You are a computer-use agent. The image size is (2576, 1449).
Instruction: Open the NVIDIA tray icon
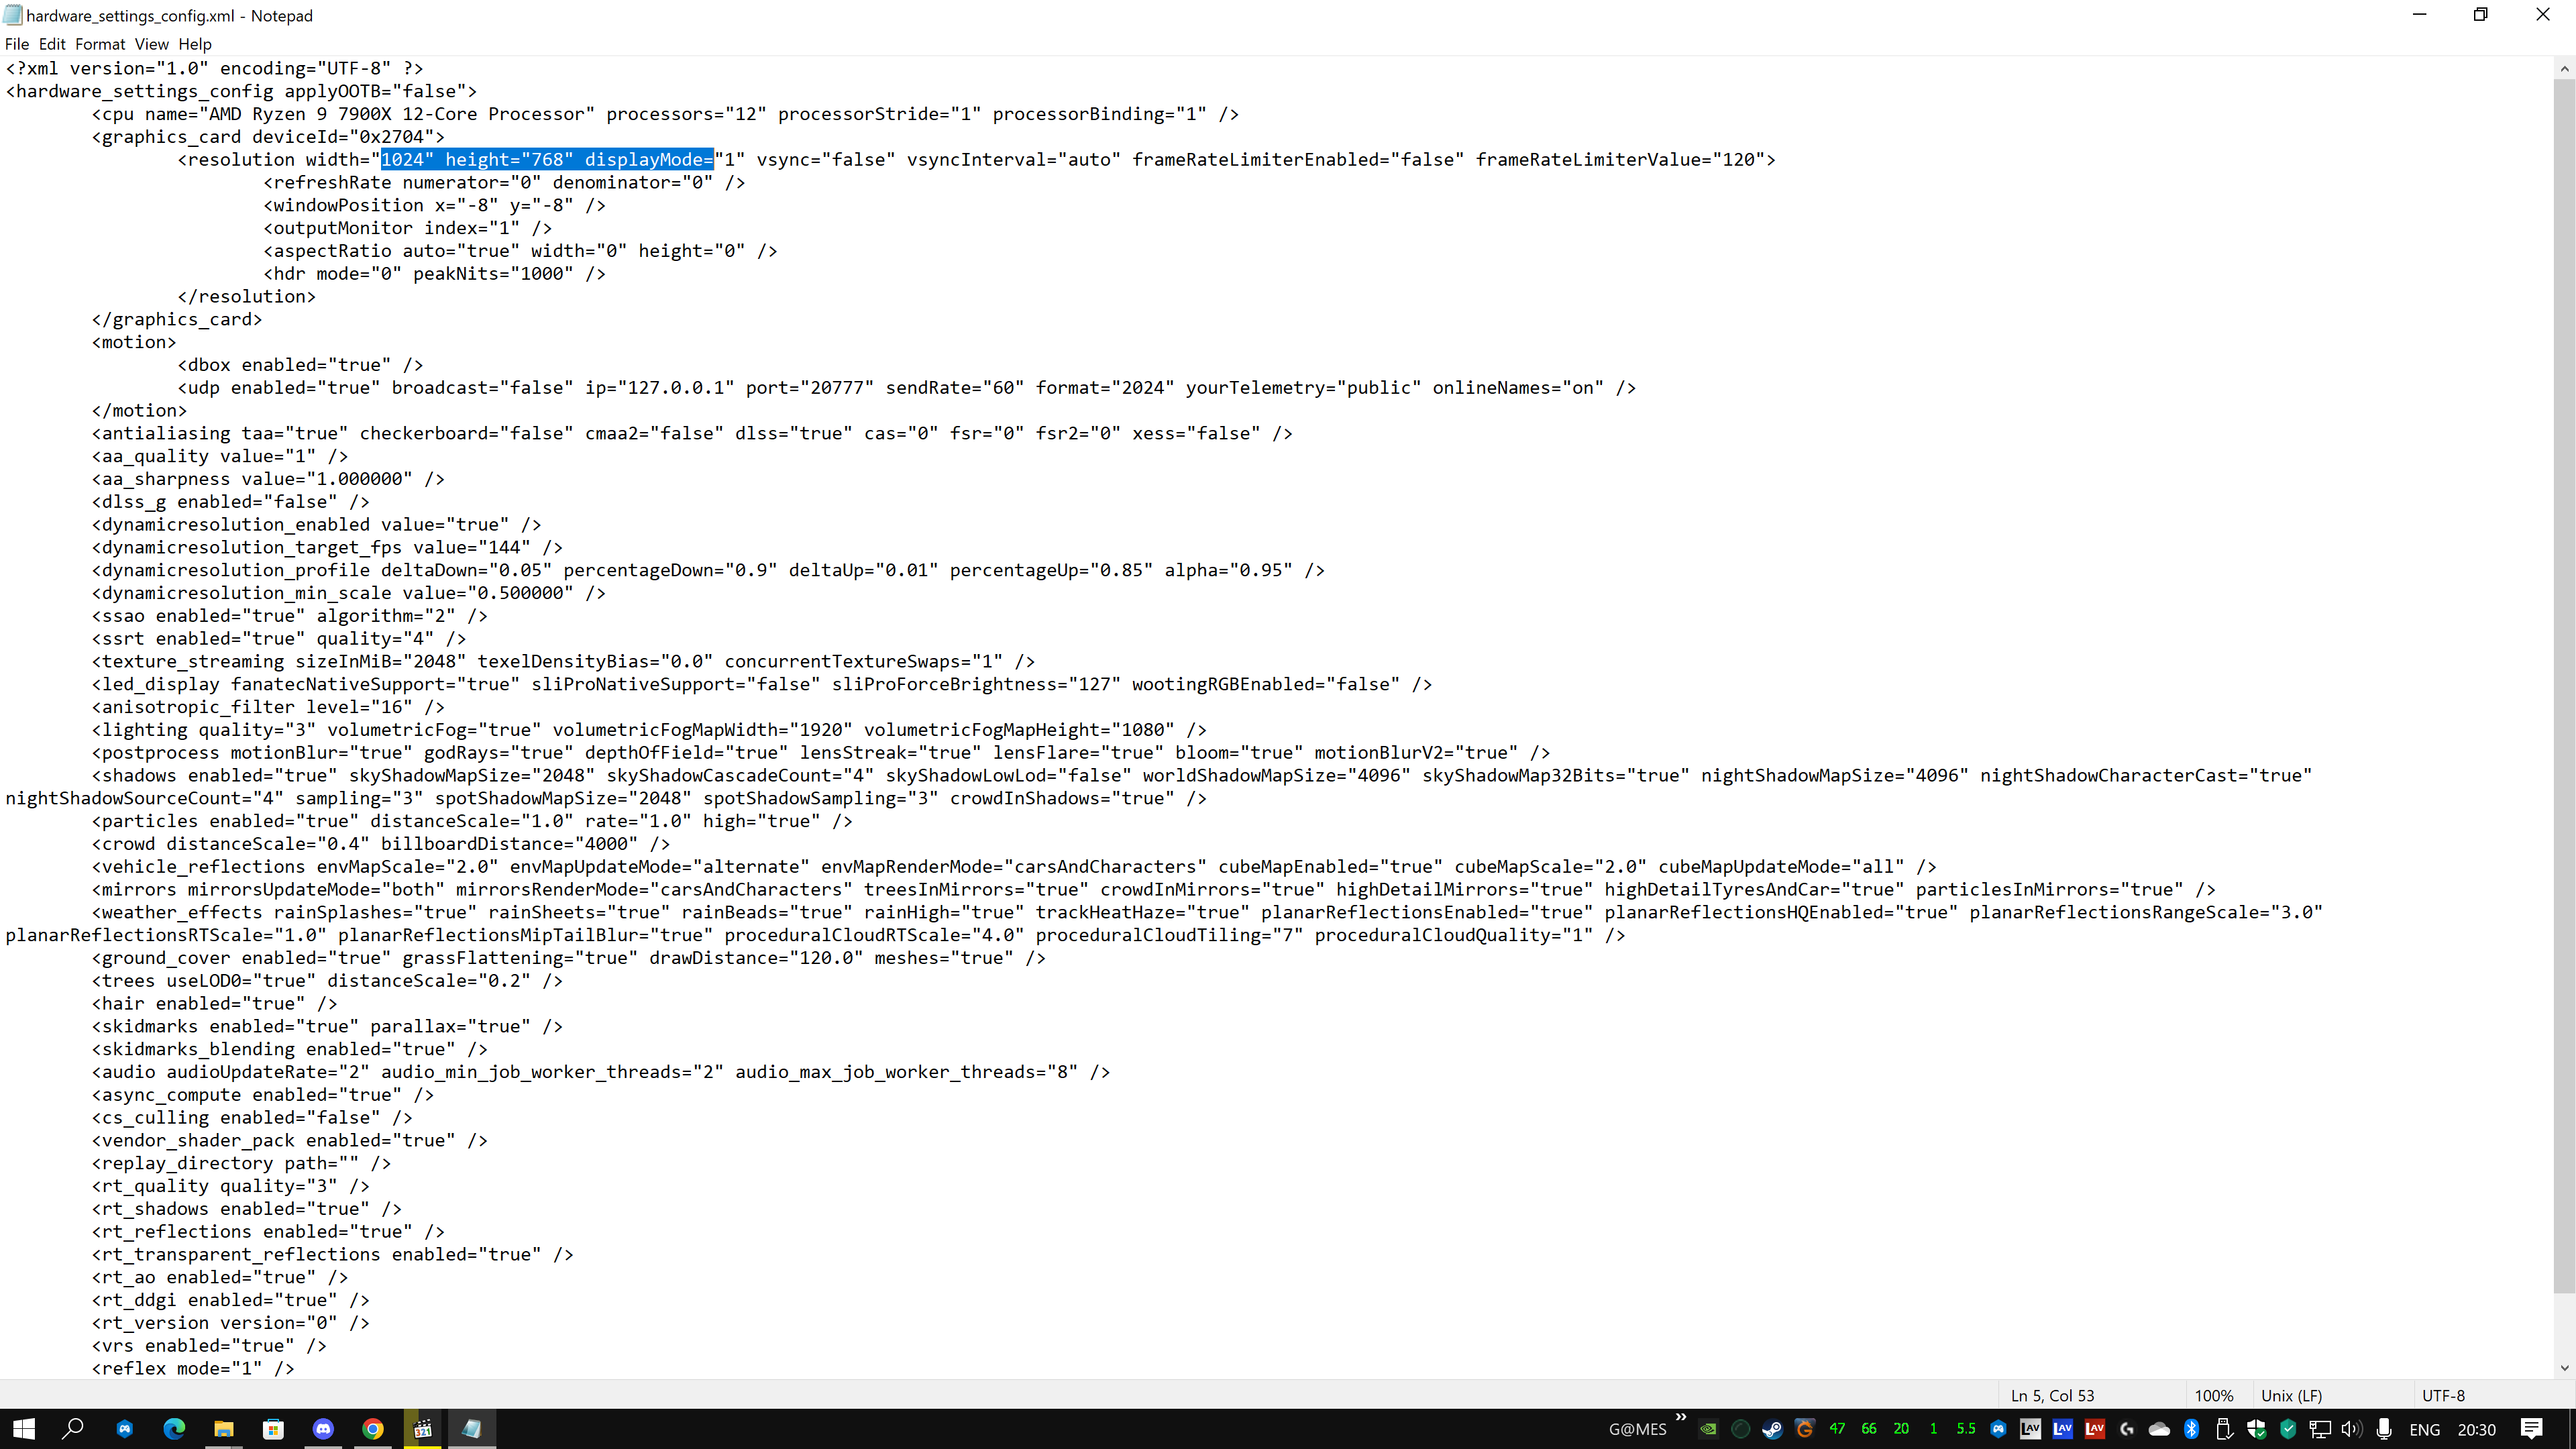[1708, 1429]
